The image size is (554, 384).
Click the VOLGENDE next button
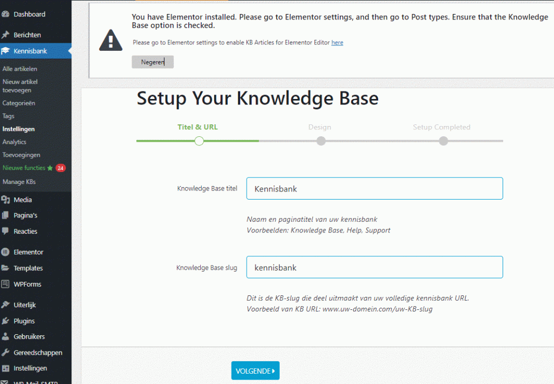(255, 370)
